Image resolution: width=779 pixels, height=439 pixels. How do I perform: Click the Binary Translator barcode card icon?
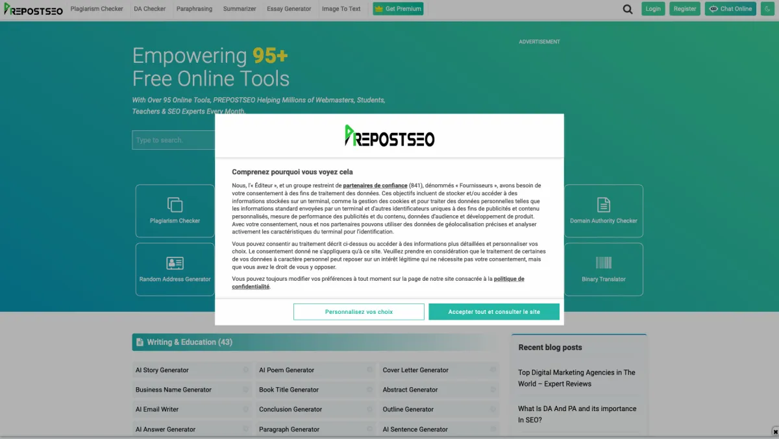point(604,263)
